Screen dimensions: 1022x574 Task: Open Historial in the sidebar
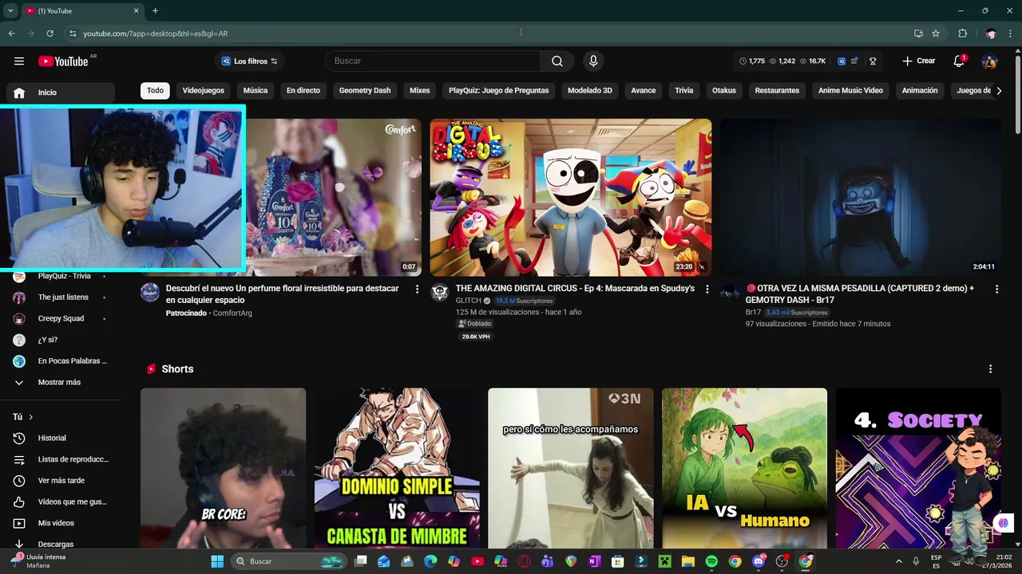tap(62, 438)
